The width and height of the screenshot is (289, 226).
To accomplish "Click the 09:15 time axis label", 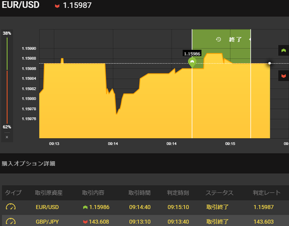I will [x=230, y=144].
